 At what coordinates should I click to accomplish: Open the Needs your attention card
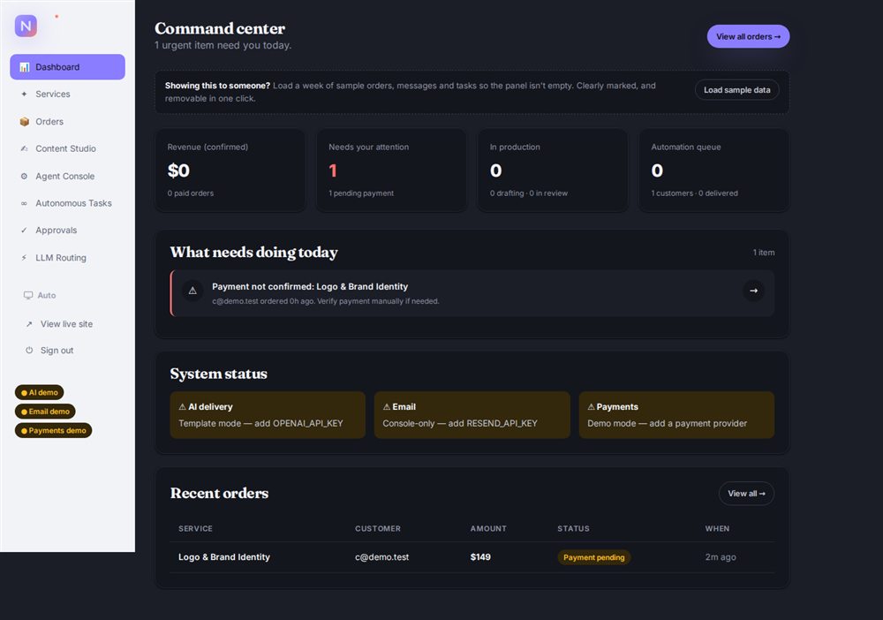tap(391, 170)
